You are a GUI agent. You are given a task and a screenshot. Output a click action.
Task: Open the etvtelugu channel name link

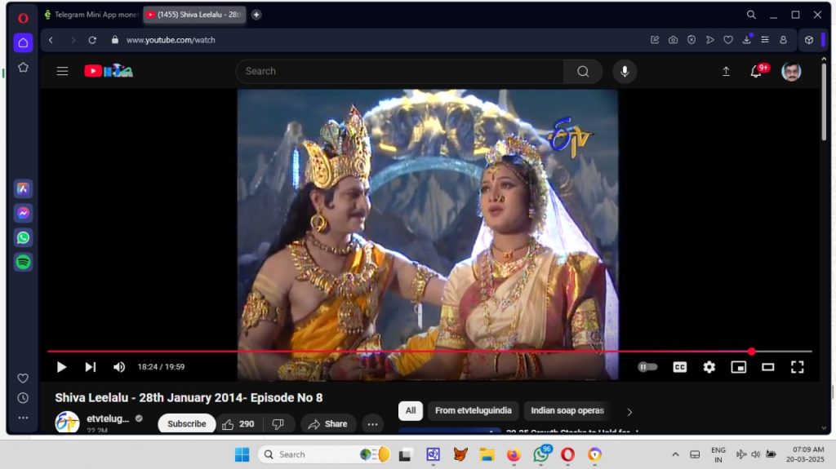click(109, 418)
